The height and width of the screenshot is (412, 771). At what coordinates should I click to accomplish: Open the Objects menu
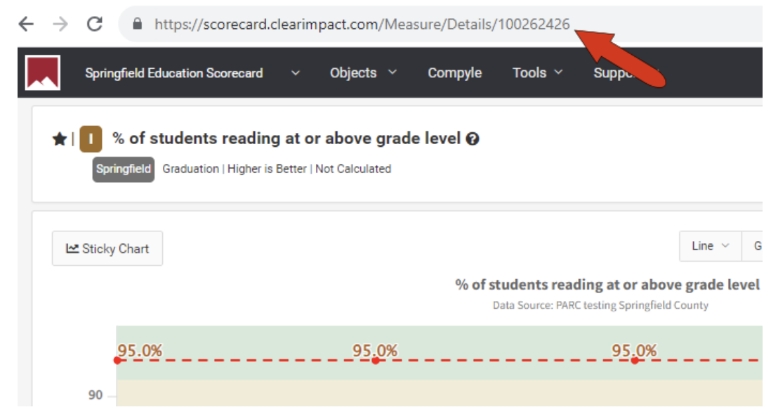pos(363,73)
